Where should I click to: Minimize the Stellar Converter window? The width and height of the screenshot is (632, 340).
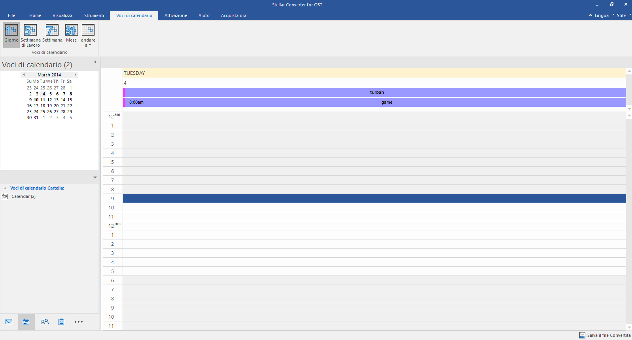point(597,5)
